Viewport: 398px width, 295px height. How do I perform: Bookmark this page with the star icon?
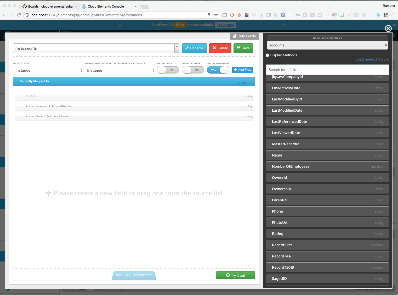[x=216, y=15]
